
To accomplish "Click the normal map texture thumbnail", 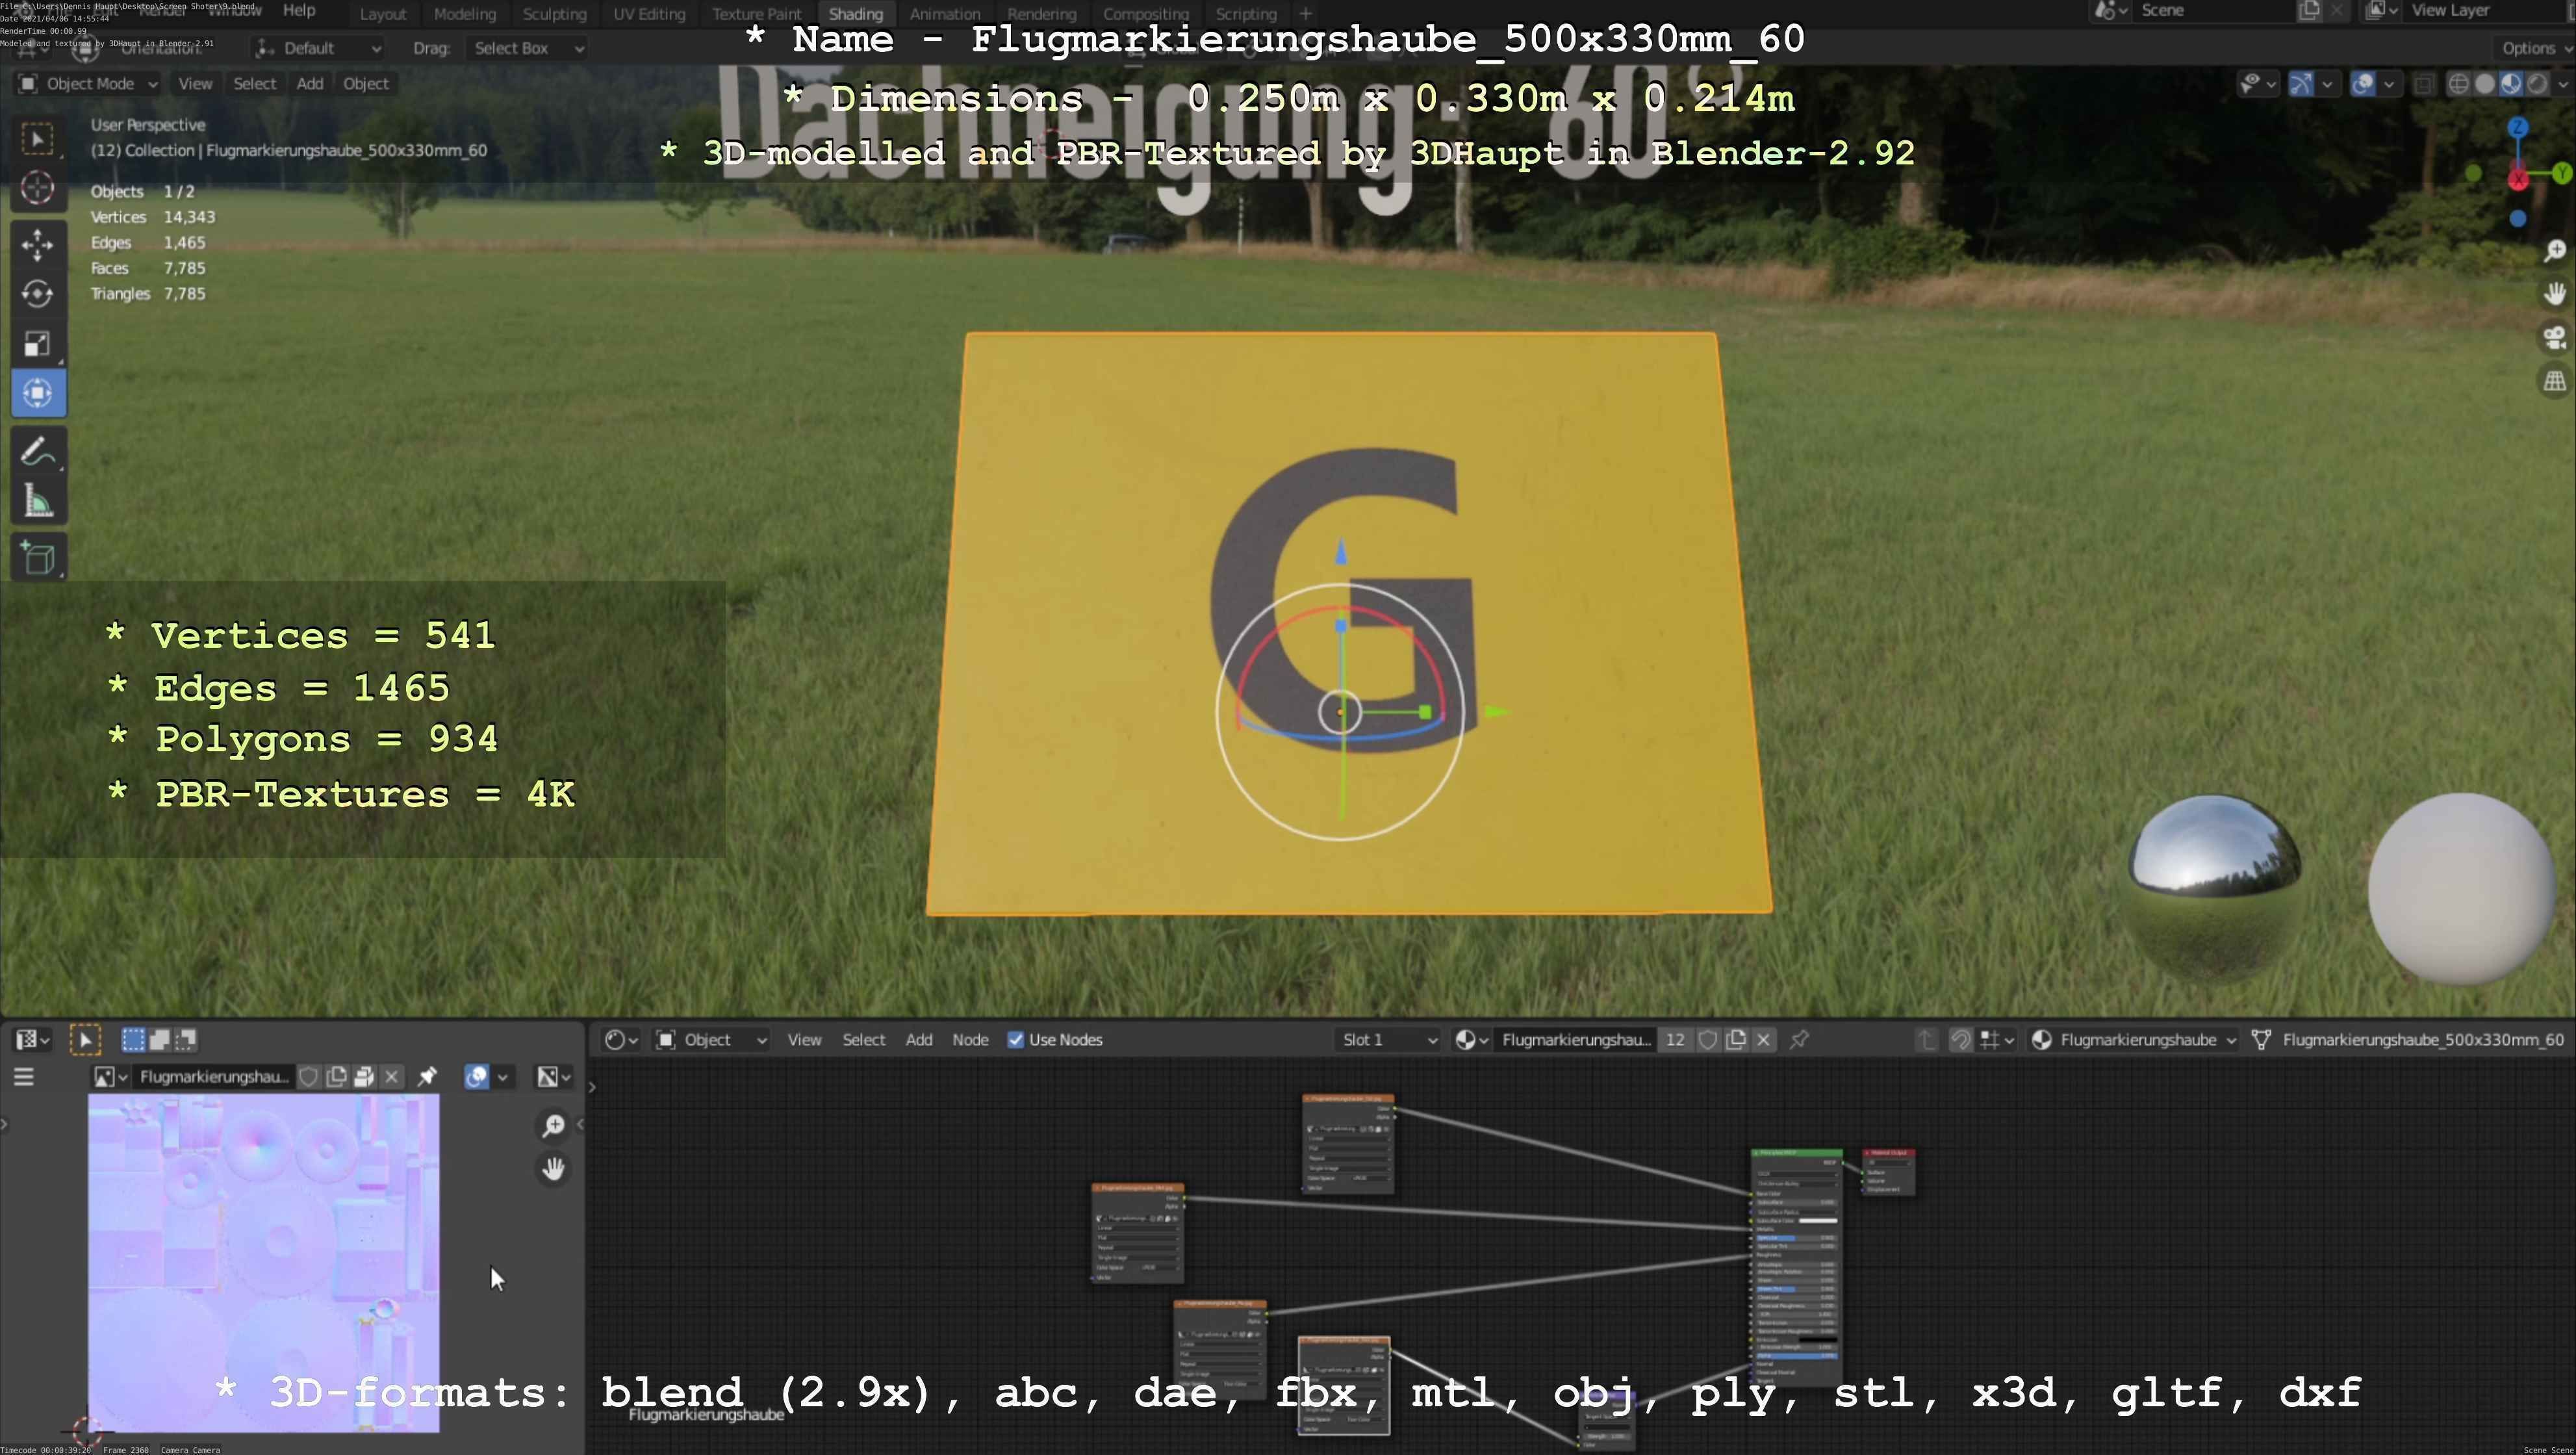I will pyautogui.click(x=263, y=1262).
